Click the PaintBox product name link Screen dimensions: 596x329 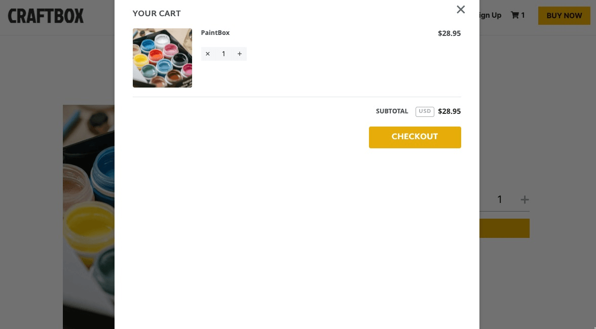(215, 33)
